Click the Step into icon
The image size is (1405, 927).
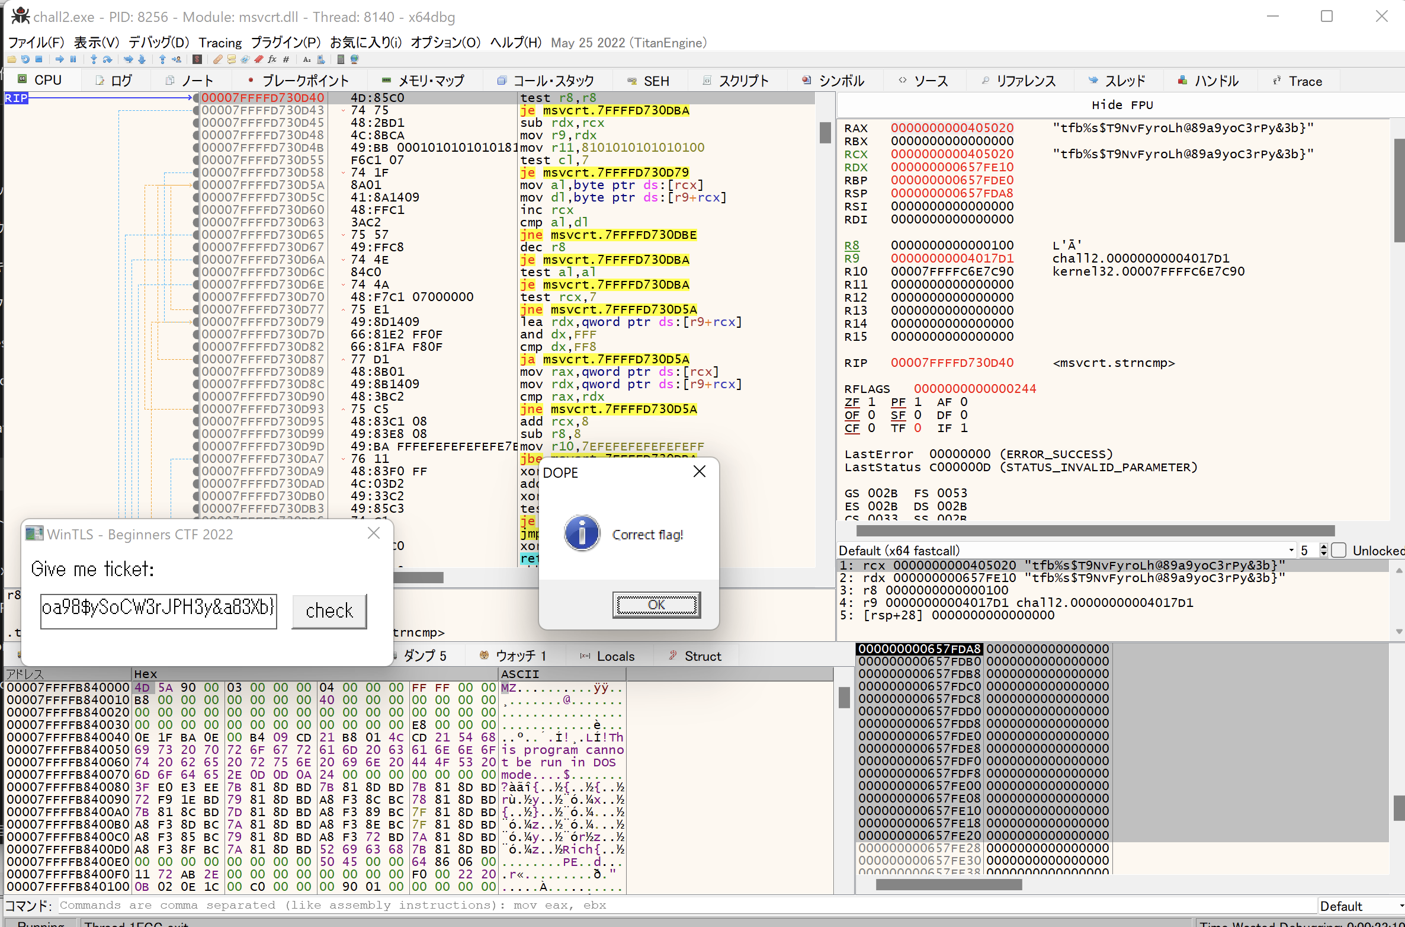94,59
